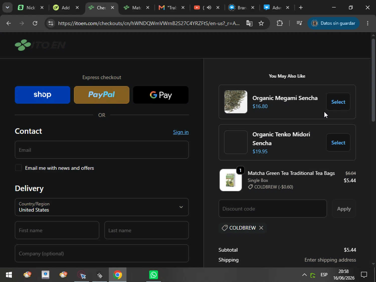This screenshot has width=376, height=282.
Task: Pay with Shop Pay button
Action: 42,95
